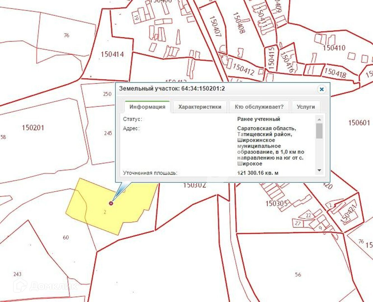Image resolution: width=373 pixels, height=302 pixels.
Task: Click cadastral block label 150410
Action: pos(334,48)
